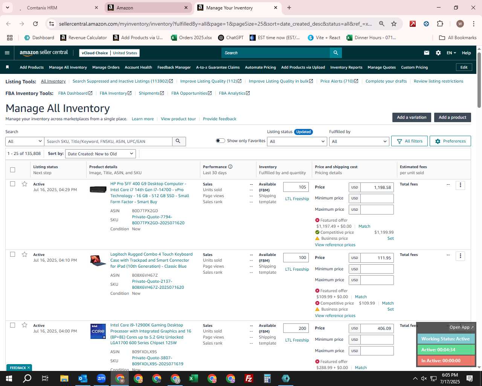The height and width of the screenshot is (386, 482).
Task: Open the settings gear in header
Action: (438, 53)
